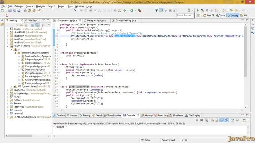Image resolution: width=255 pixels, height=143 pixels.
Task: Click the Terminate debug stop icon
Action: pos(90,10)
